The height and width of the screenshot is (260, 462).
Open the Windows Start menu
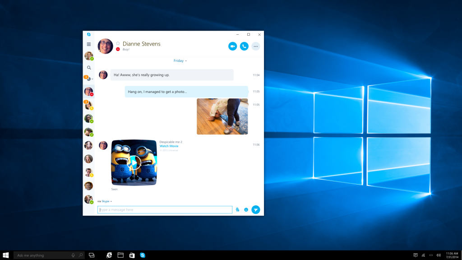click(7, 255)
